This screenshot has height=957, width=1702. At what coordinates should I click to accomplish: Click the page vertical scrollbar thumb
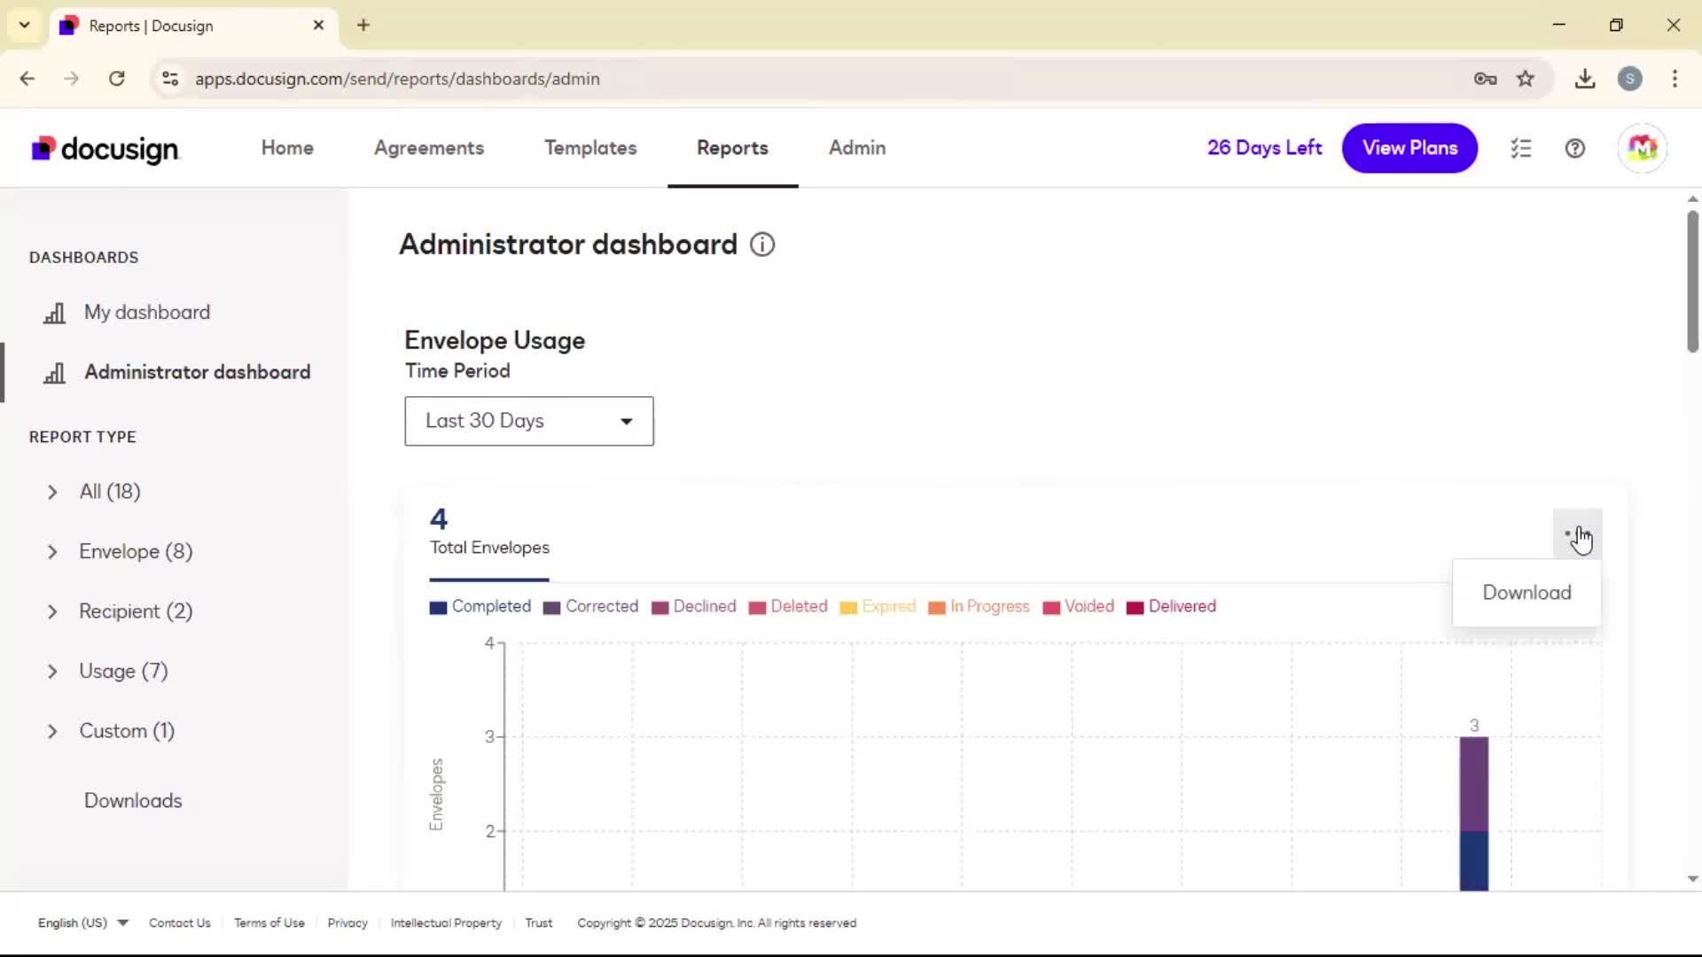click(x=1692, y=282)
